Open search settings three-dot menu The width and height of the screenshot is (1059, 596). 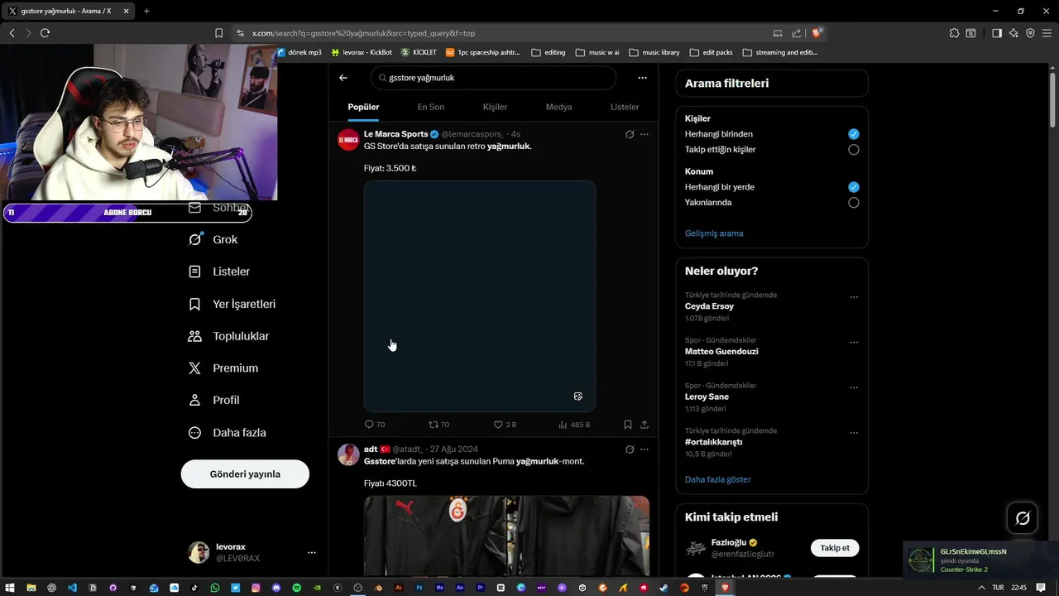[x=642, y=78]
